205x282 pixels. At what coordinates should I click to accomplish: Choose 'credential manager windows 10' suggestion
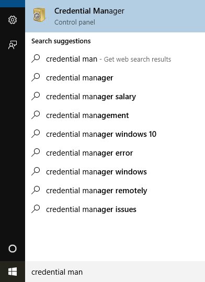coord(115,134)
